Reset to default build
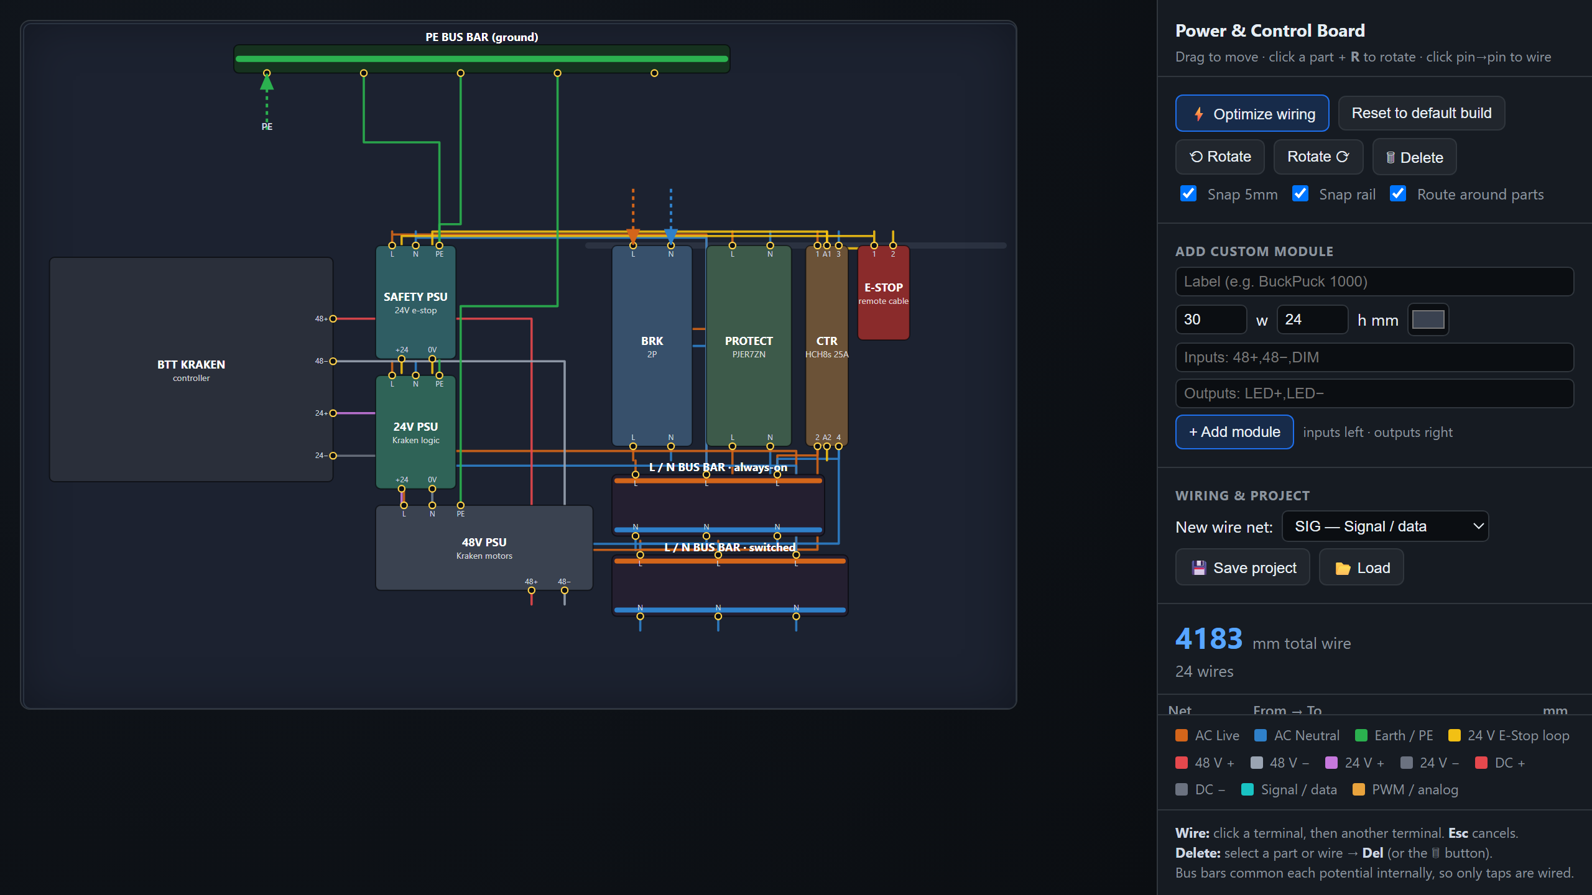Viewport: 1592px width, 895px height. coord(1421,113)
